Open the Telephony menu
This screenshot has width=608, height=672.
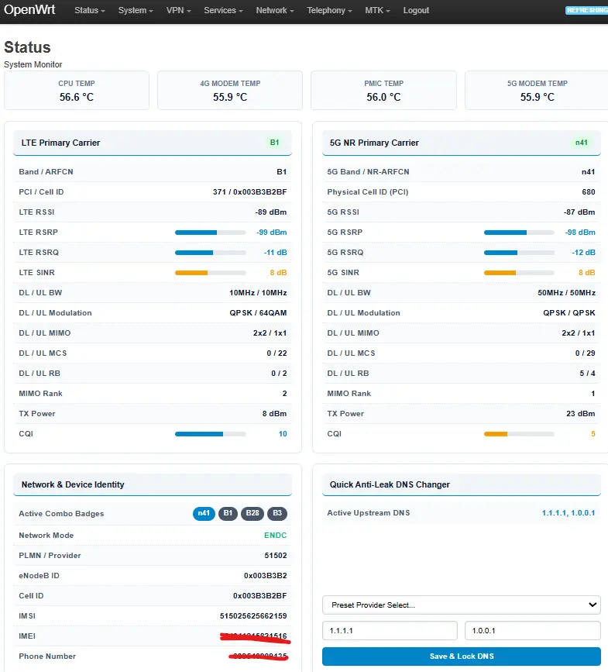[x=329, y=10]
